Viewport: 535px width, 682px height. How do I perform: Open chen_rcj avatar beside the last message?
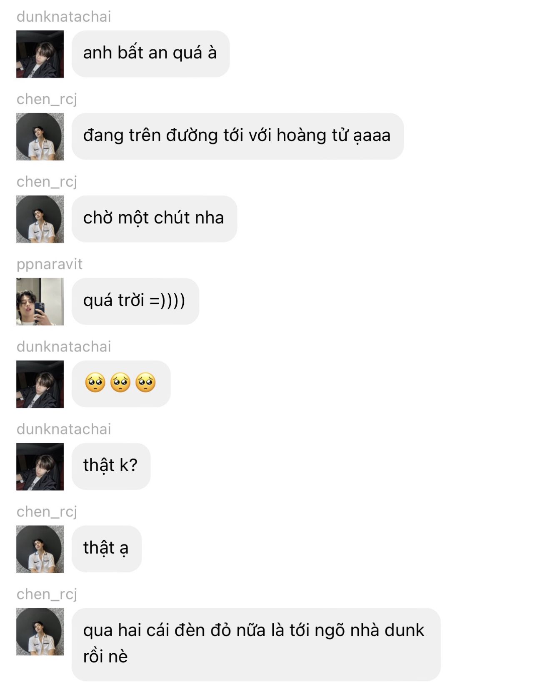coord(40,632)
